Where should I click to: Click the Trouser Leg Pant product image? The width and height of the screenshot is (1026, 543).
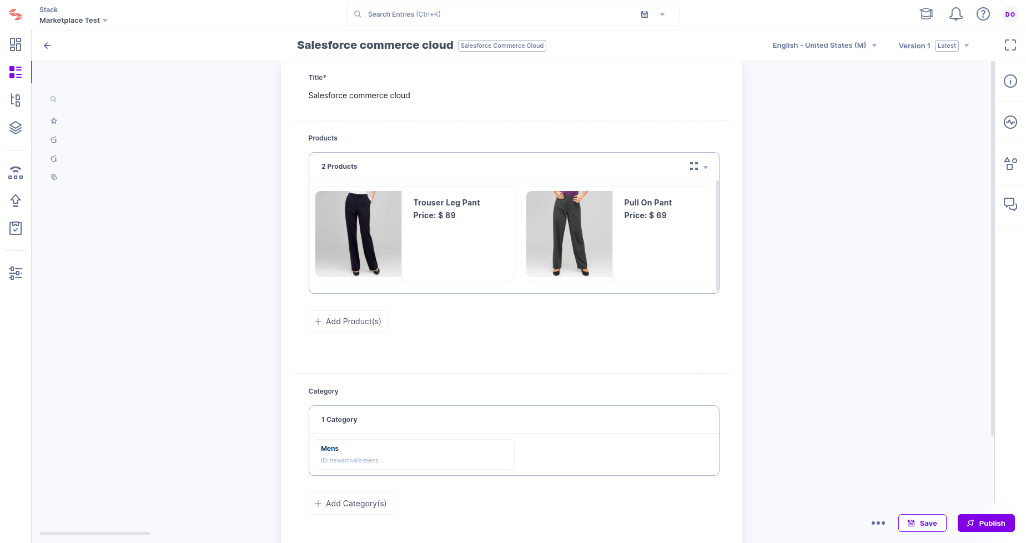coord(358,234)
